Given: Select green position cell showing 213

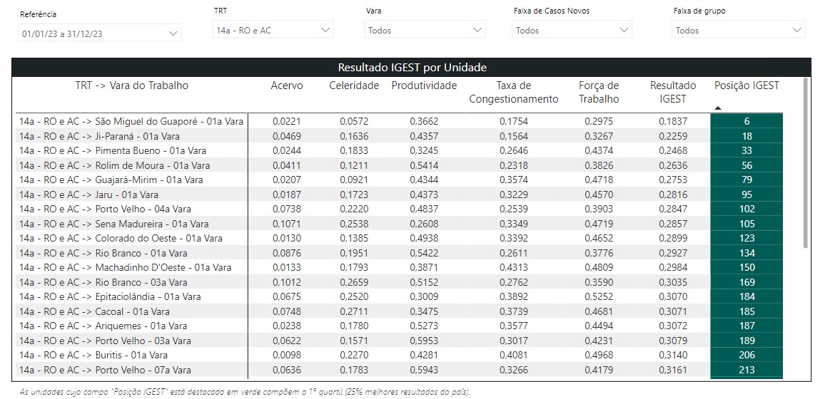Looking at the screenshot, I should 746,370.
